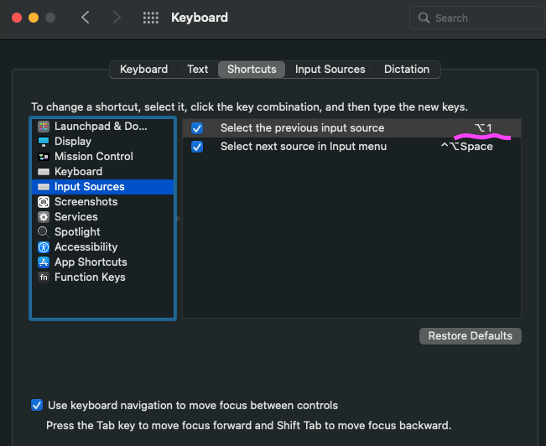Image resolution: width=546 pixels, height=446 pixels.
Task: Open the App Shortcuts category icon
Action: pos(44,262)
